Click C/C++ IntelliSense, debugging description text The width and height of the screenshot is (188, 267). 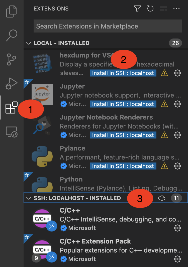pyautogui.click(x=120, y=219)
